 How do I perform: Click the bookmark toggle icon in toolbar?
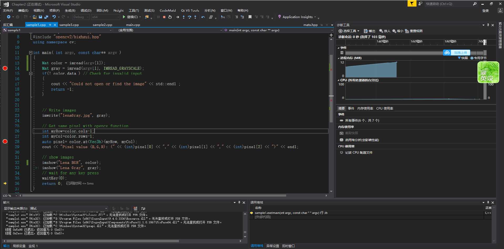[x=250, y=17]
